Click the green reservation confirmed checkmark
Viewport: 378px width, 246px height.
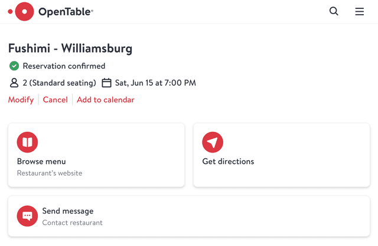point(14,66)
